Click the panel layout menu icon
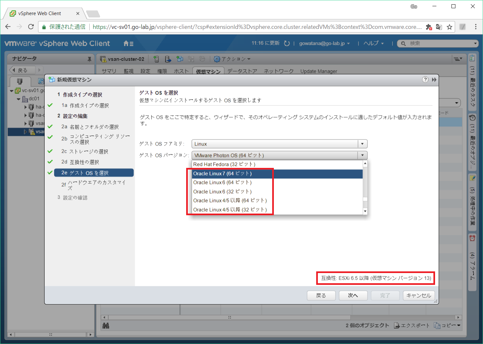Screen dimensions: 483x344 pyautogui.click(x=457, y=59)
